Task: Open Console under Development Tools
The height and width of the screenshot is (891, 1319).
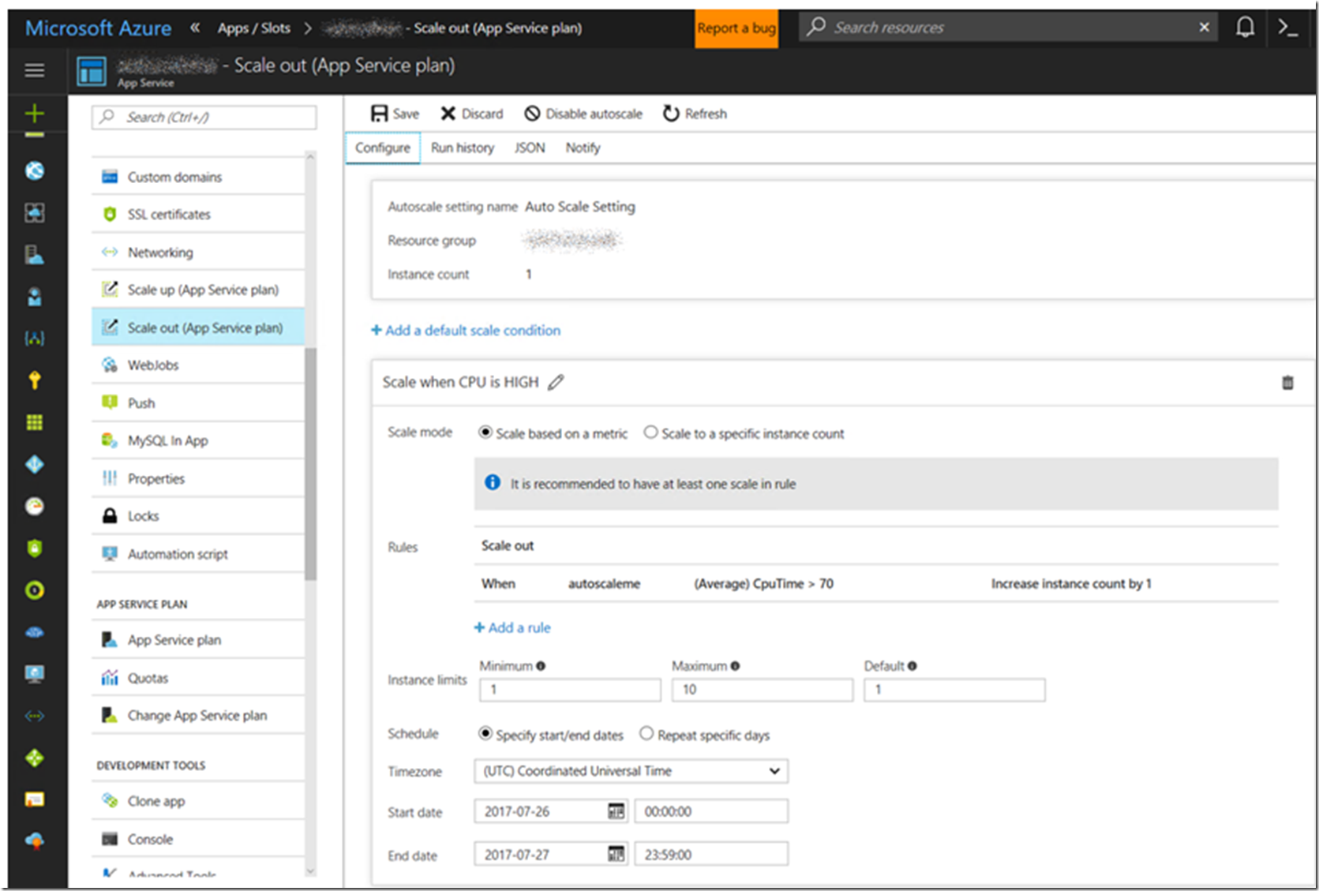Action: (197, 839)
